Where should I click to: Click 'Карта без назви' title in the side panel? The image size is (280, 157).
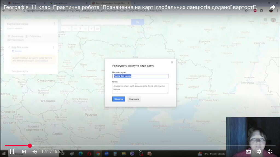(18, 24)
